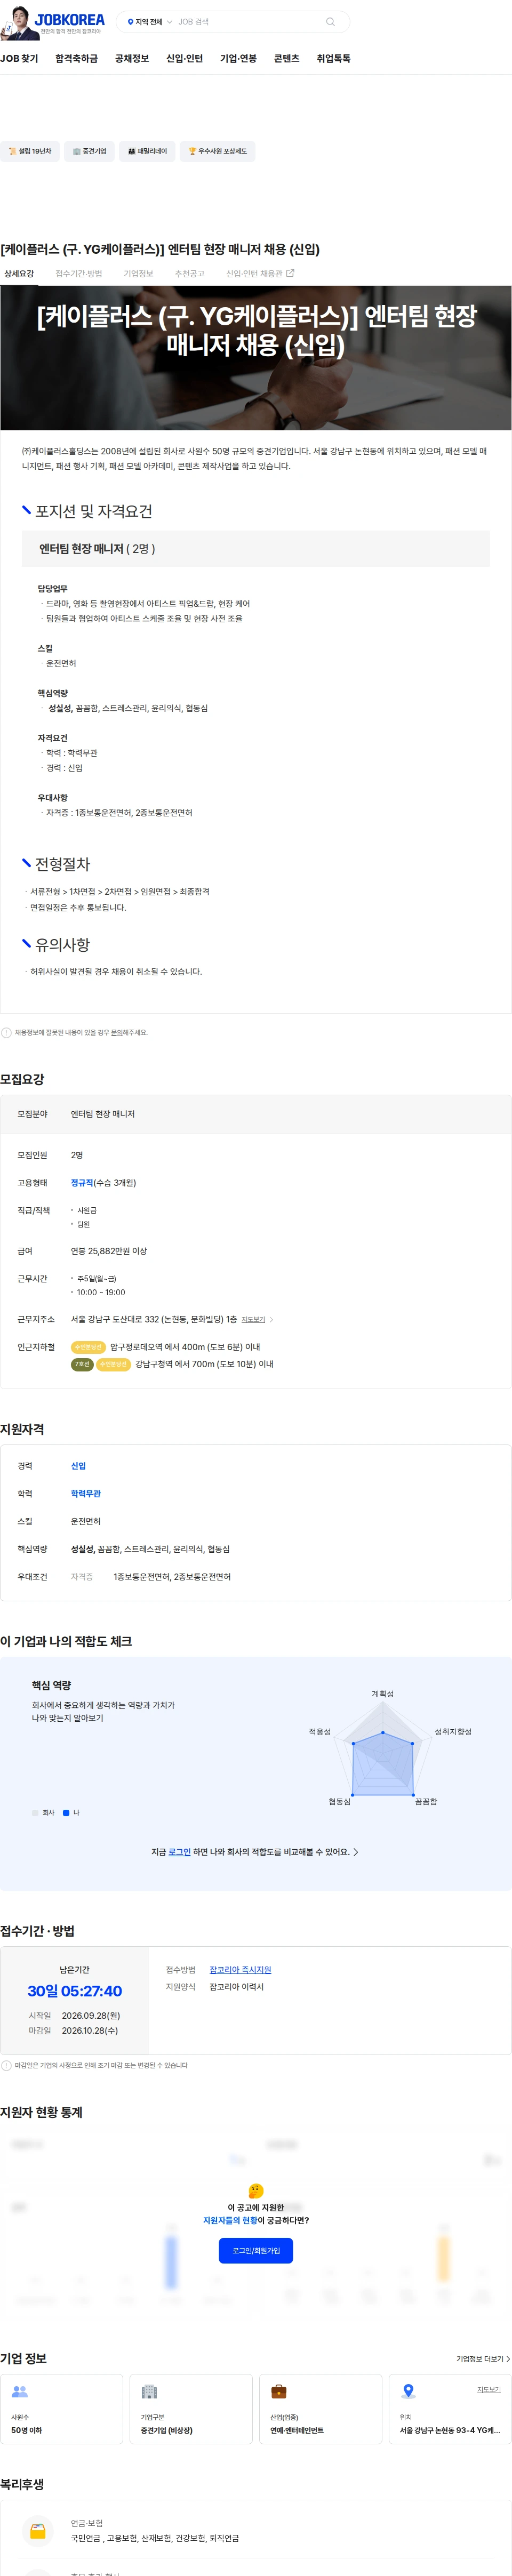Open the 지도보기 link beside 근무지주소
Viewport: 512px width, 2576px height.
(256, 1319)
